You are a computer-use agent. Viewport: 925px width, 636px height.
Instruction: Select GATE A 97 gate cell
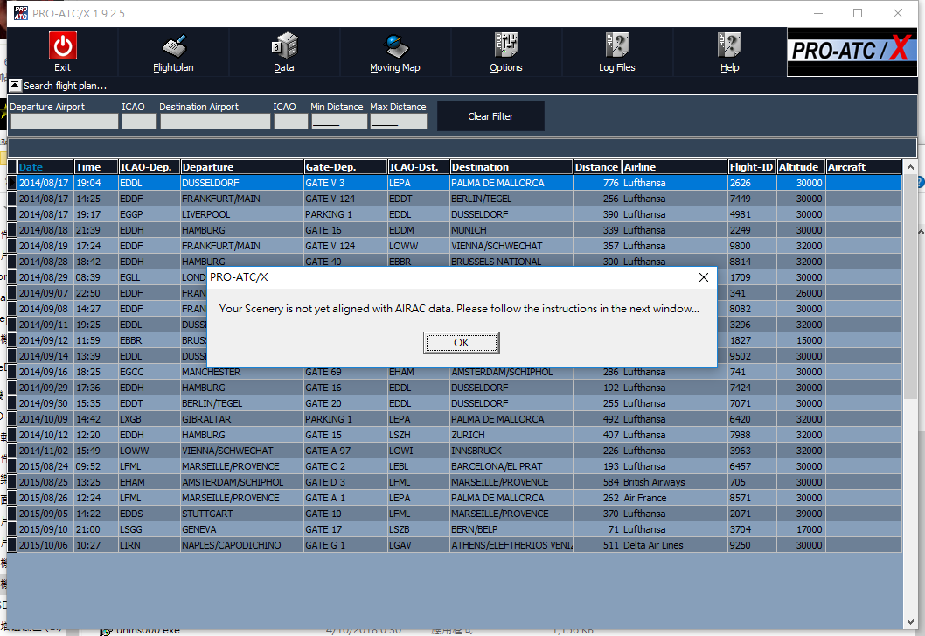click(345, 451)
